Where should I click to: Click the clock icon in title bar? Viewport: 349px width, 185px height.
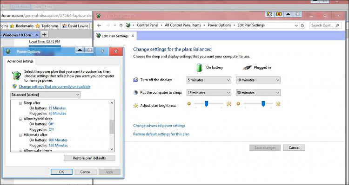(x=270, y=14)
